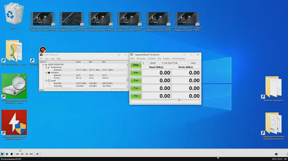Open the drive selection dropdown F: 0%
The width and height of the screenshot is (288, 161).
point(174,63)
